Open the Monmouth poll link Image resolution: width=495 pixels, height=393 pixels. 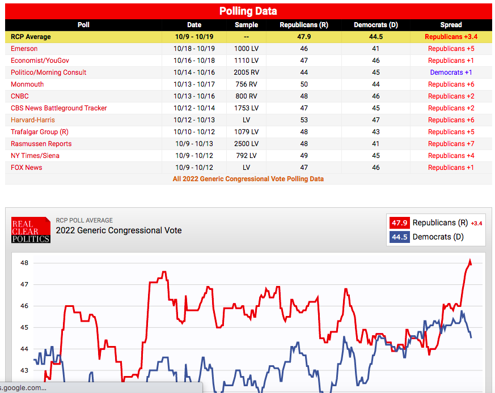click(x=27, y=84)
